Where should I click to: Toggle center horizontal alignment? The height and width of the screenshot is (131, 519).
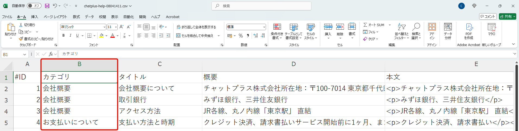tap(146, 36)
